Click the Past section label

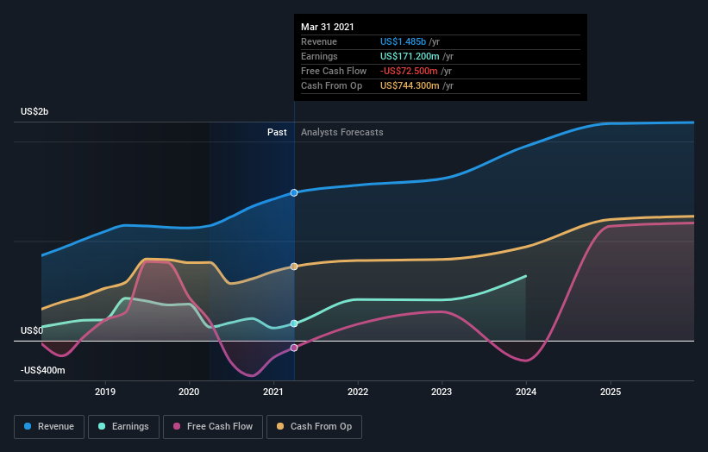click(277, 132)
